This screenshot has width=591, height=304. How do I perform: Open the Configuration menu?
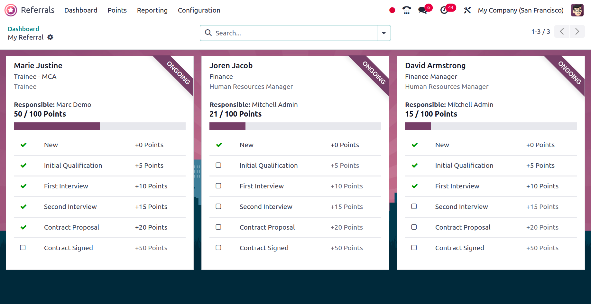[199, 10]
